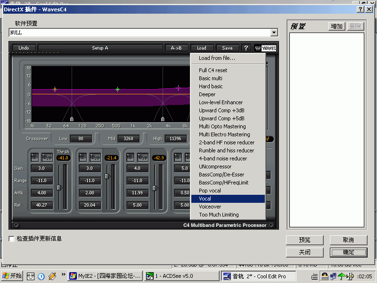377x283 pixels.
Task: Click the green band marker on graph
Action: (117, 89)
